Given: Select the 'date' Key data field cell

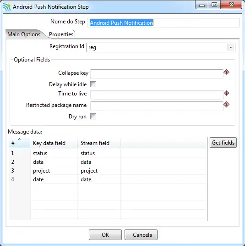Looking at the screenshot, I should click(54, 179).
